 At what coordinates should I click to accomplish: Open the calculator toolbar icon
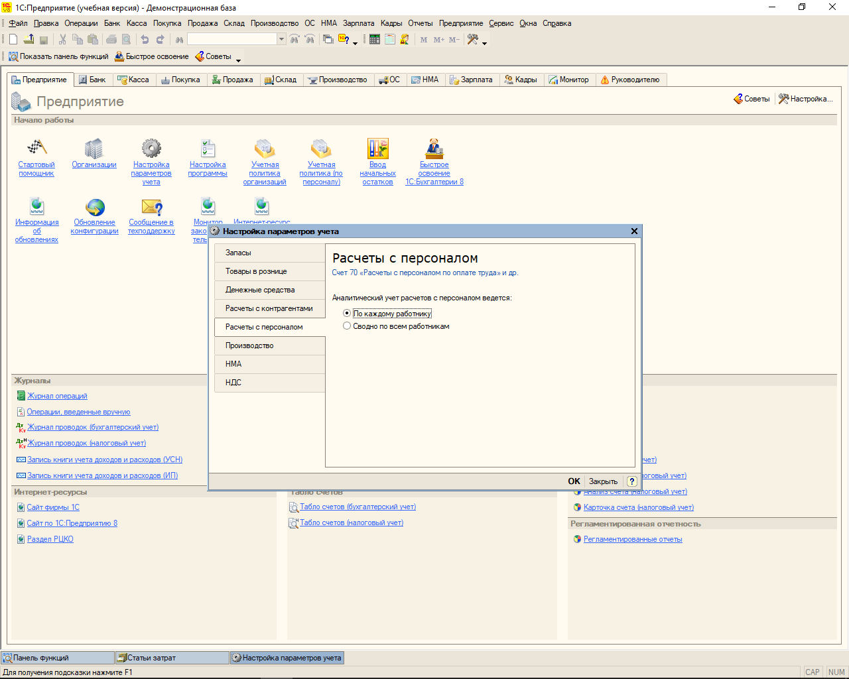[375, 40]
